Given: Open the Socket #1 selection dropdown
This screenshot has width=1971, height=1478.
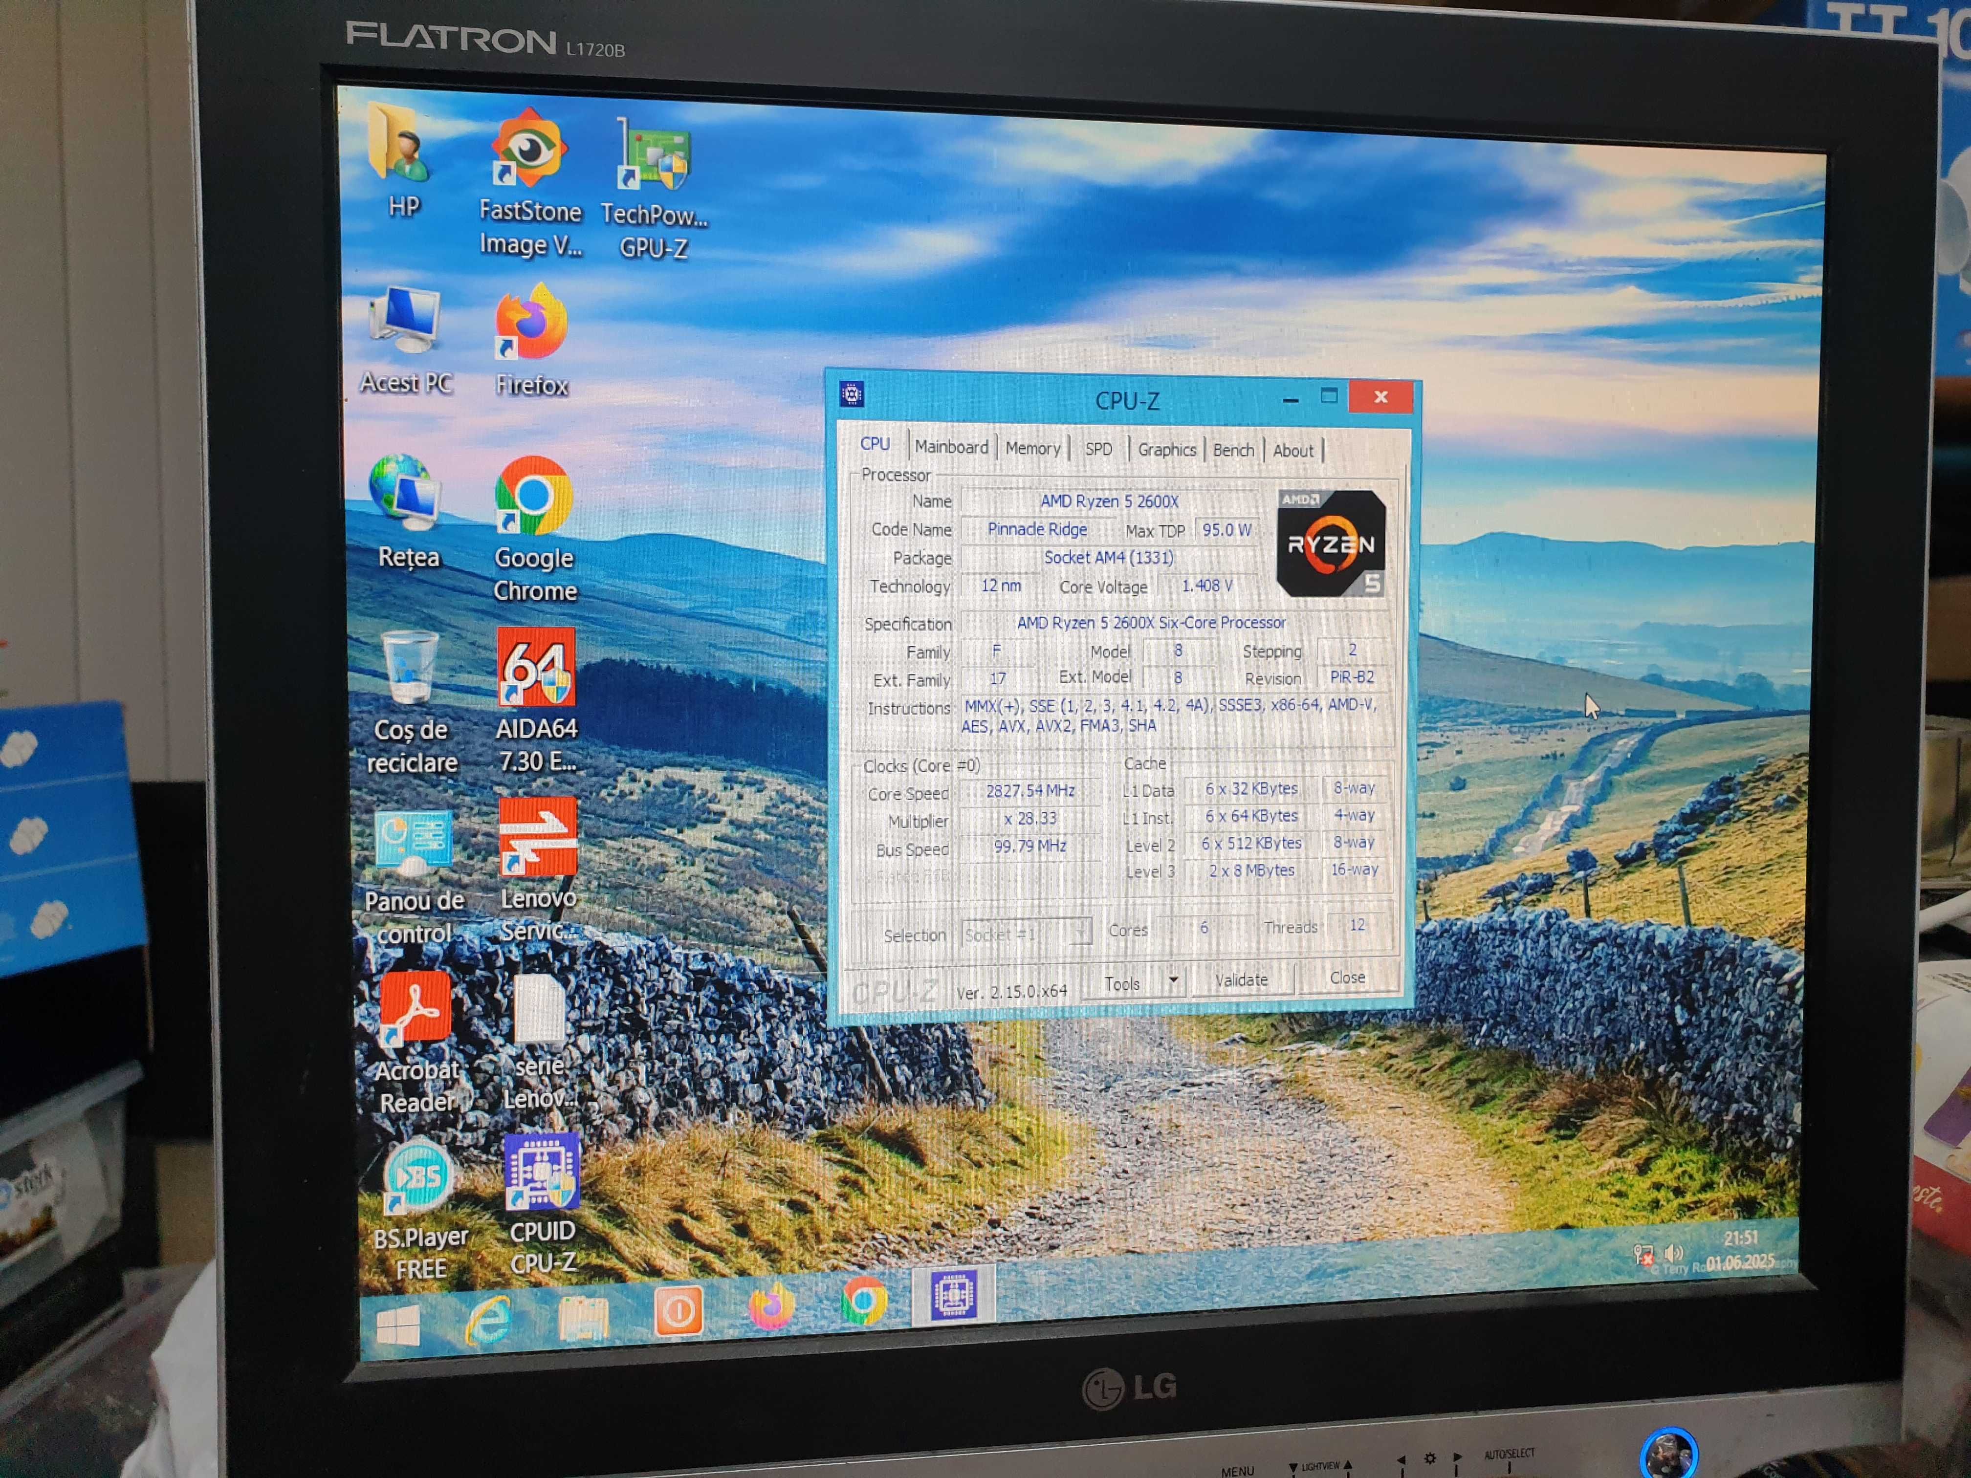Looking at the screenshot, I should click(x=1027, y=934).
